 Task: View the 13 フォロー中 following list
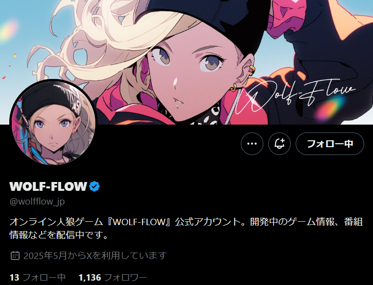[38, 277]
